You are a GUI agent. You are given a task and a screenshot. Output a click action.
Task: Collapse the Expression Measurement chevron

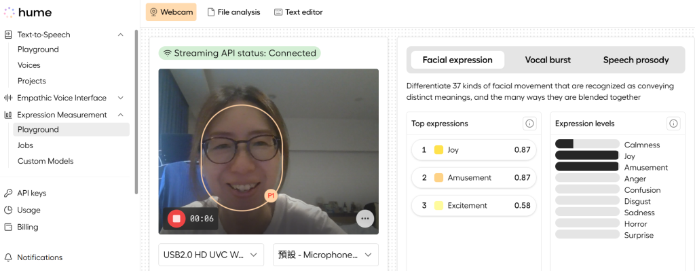(x=121, y=115)
